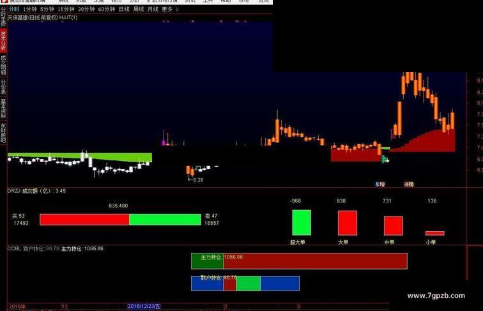The width and height of the screenshot is (483, 311).
Task: Click the 938 value above 大单
Action: click(x=341, y=201)
